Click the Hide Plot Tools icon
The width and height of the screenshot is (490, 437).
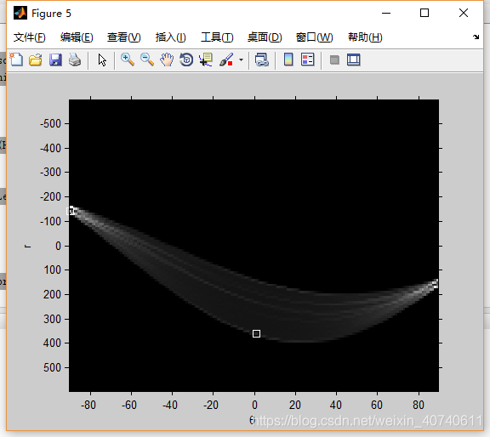pos(334,60)
